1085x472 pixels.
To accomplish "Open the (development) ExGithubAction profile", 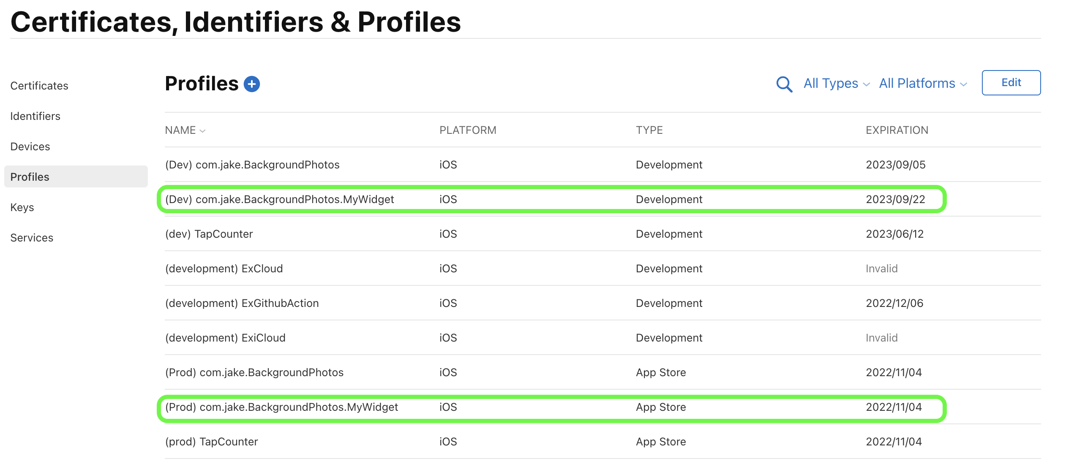I will 242,303.
